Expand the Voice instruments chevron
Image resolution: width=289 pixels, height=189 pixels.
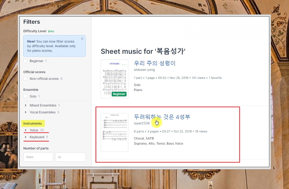coord(25,130)
